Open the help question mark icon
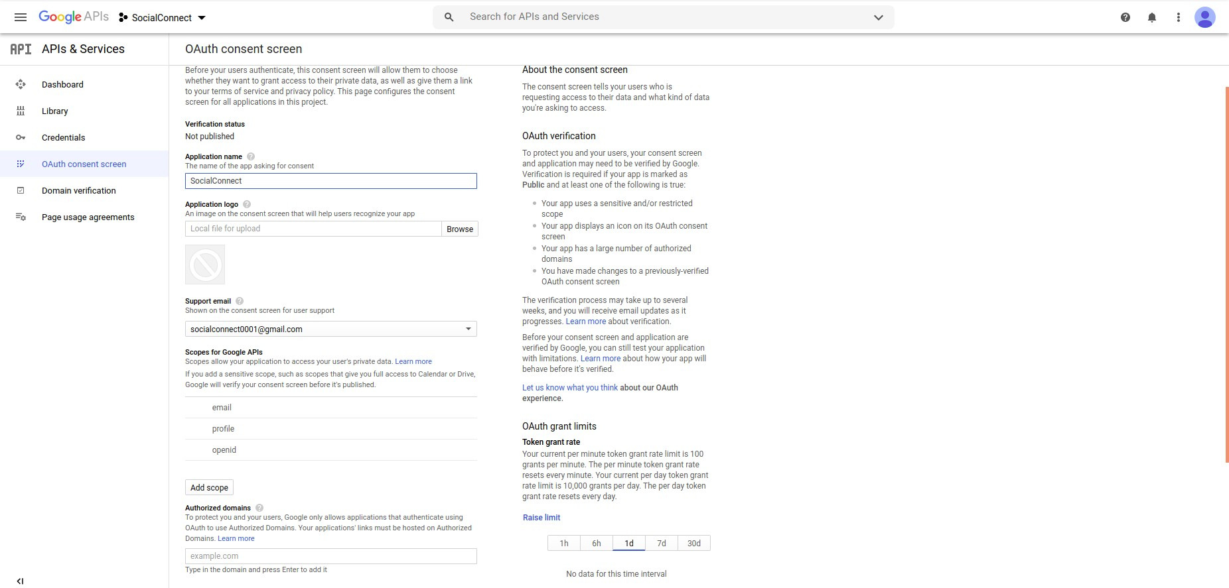The height and width of the screenshot is (588, 1229). (1125, 17)
